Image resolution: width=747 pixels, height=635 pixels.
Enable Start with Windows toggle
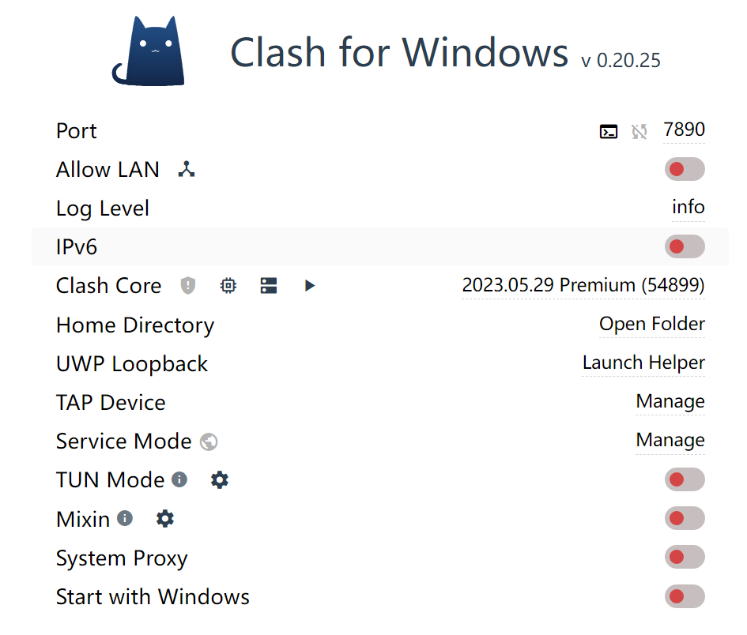tap(685, 596)
